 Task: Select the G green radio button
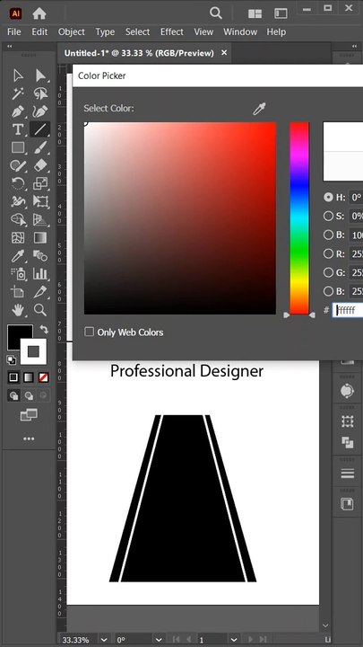pyautogui.click(x=328, y=272)
